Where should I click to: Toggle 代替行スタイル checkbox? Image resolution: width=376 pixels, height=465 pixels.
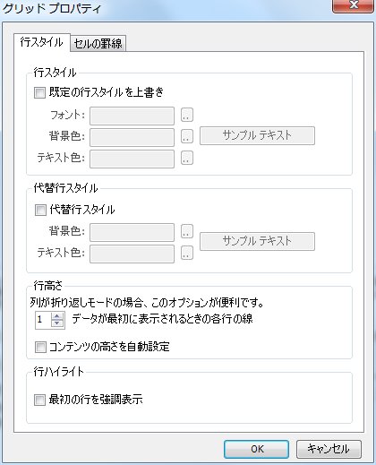(40, 210)
